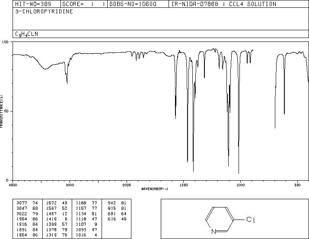Image resolution: width=309 pixels, height=239 pixels.
Task: Click the 1319 peak entry in the table
Action: [57, 235]
